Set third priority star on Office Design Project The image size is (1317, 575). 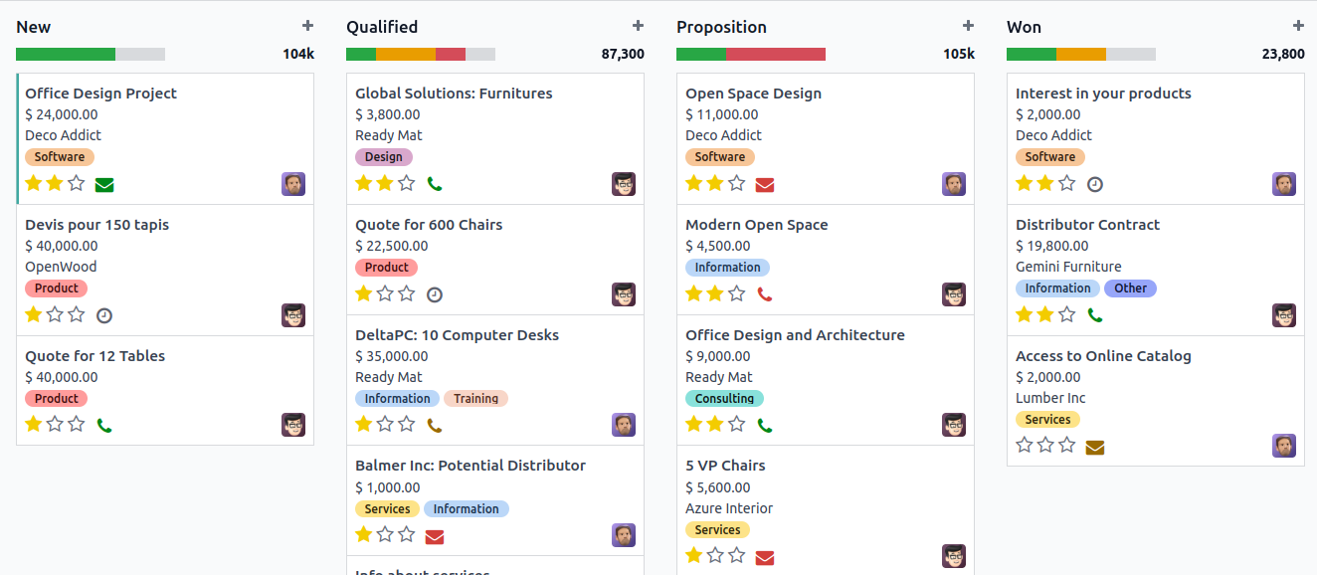pos(77,183)
